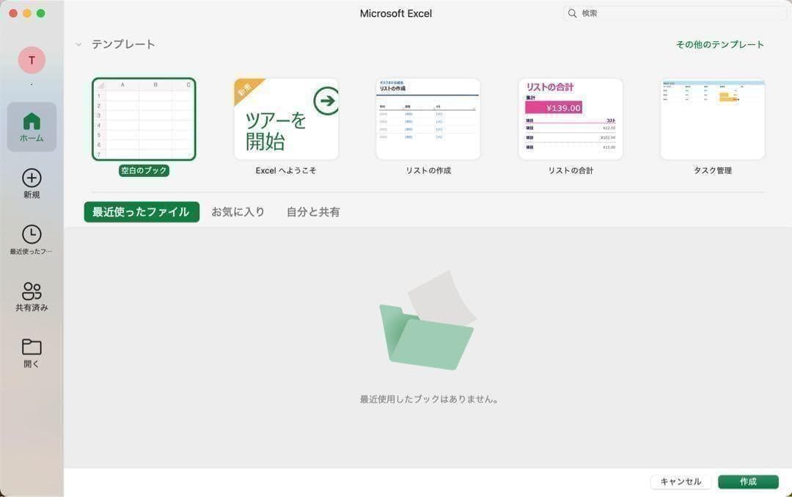Click the ホーム home icon in sidebar
Image resolution: width=792 pixels, height=497 pixels.
pos(32,121)
